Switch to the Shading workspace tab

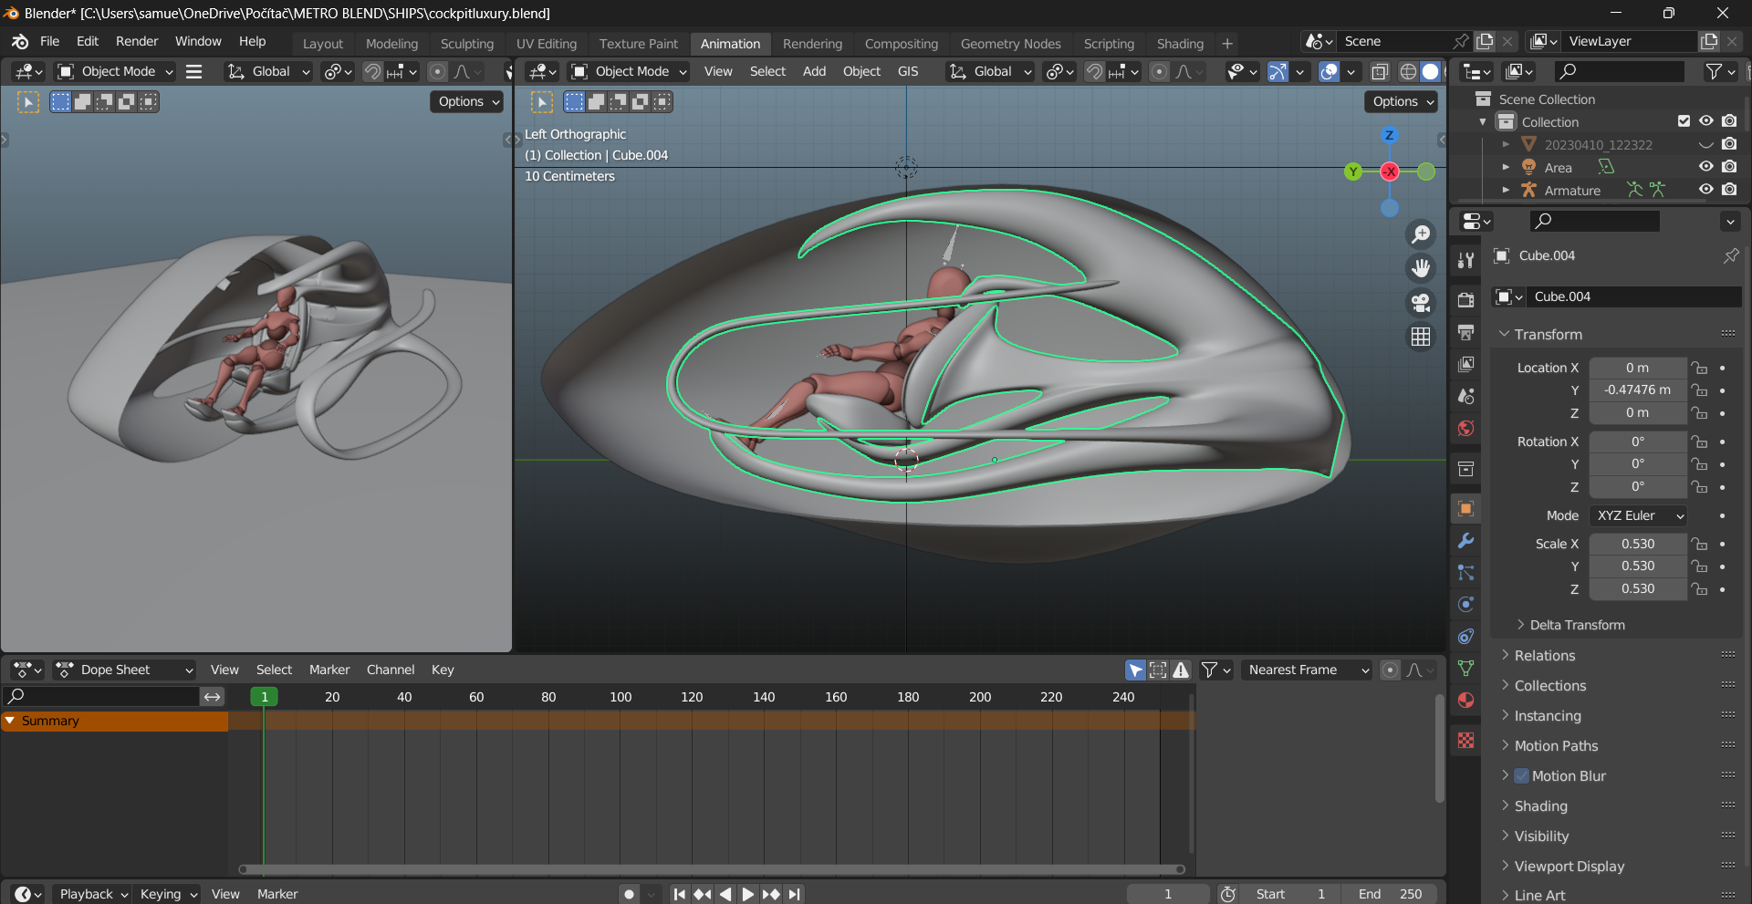pyautogui.click(x=1179, y=44)
